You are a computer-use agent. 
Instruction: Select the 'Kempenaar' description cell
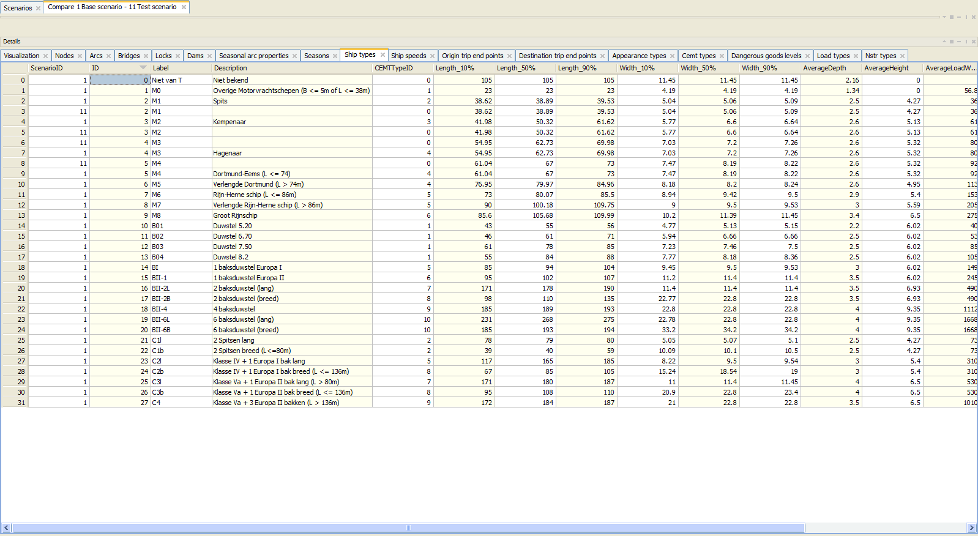click(x=292, y=122)
